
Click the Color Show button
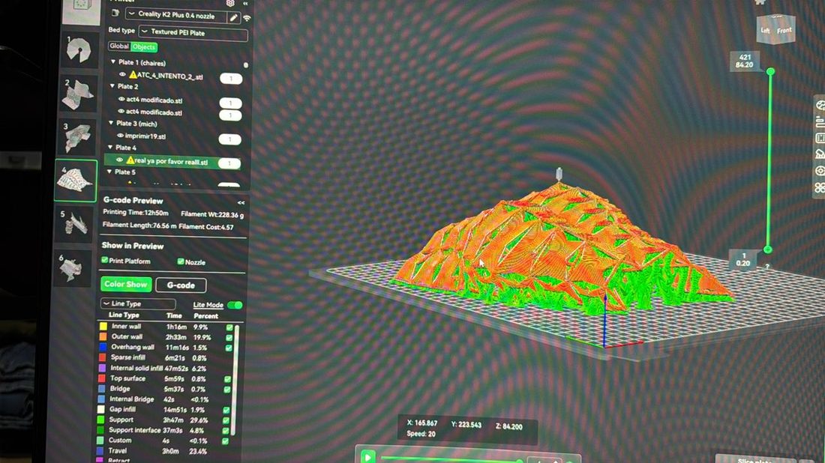click(x=126, y=284)
